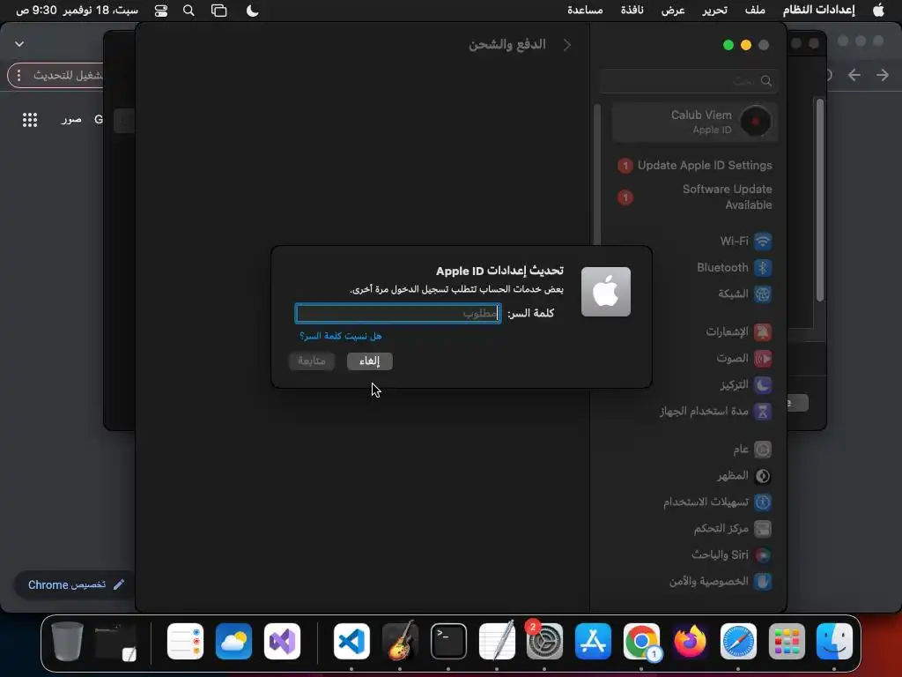Viewport: 902px width, 677px height.
Task: Open Siri والباحث icon
Action: coord(763,555)
